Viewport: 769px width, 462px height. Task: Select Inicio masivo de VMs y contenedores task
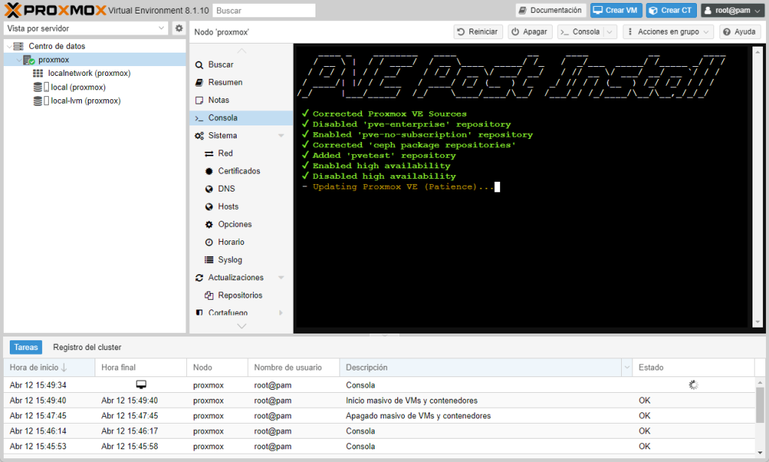point(379,400)
